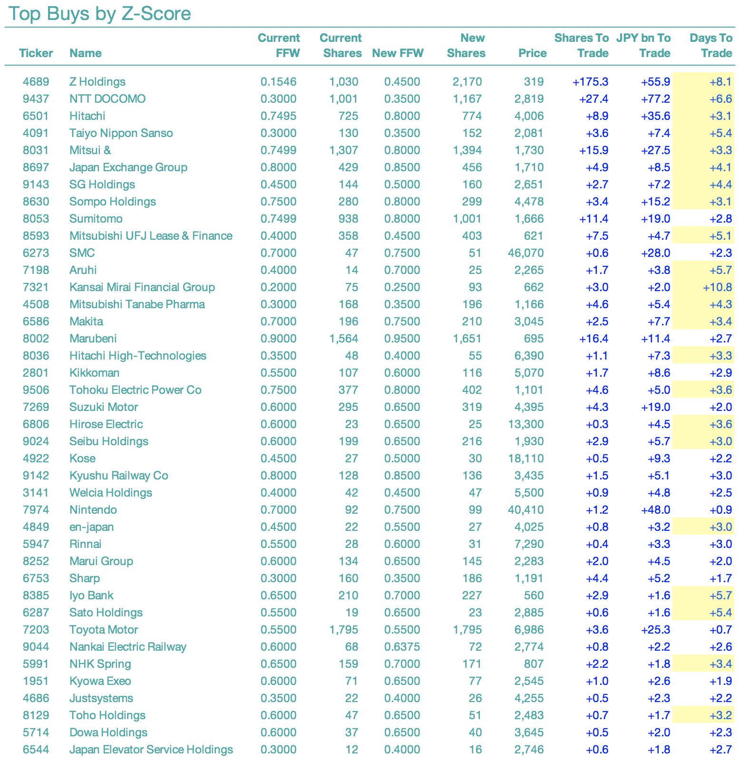The image size is (741, 762).
Task: Click the Shares To Trade header
Action: pos(581,45)
